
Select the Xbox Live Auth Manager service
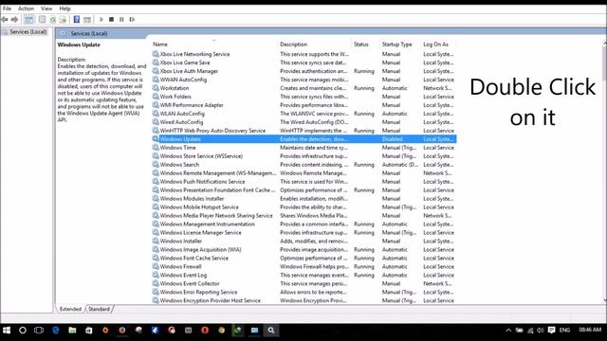pos(303,71)
